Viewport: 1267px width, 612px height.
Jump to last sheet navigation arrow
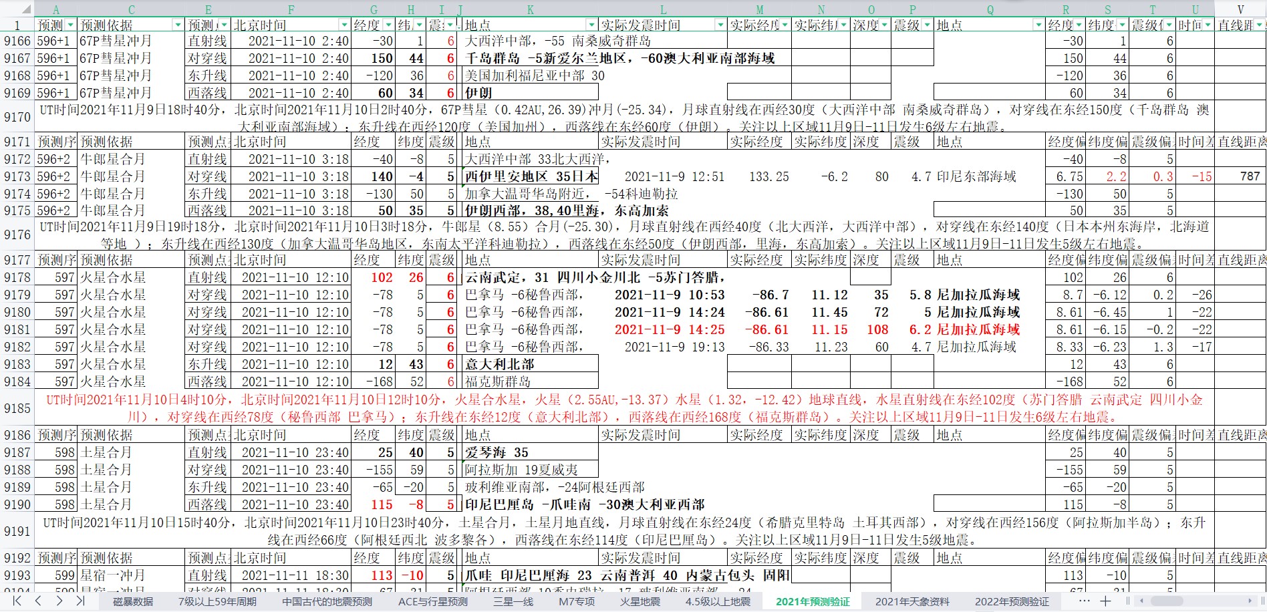[x=80, y=601]
